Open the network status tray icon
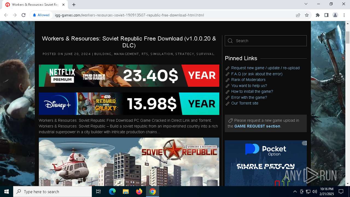This screenshot has height=197, width=350. click(308, 192)
